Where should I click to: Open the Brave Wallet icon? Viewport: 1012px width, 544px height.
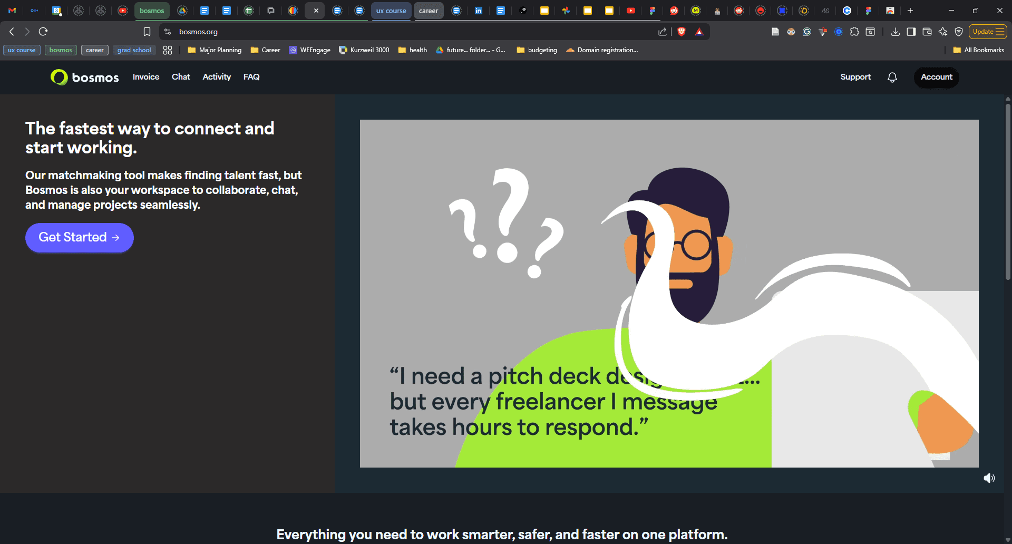[927, 32]
